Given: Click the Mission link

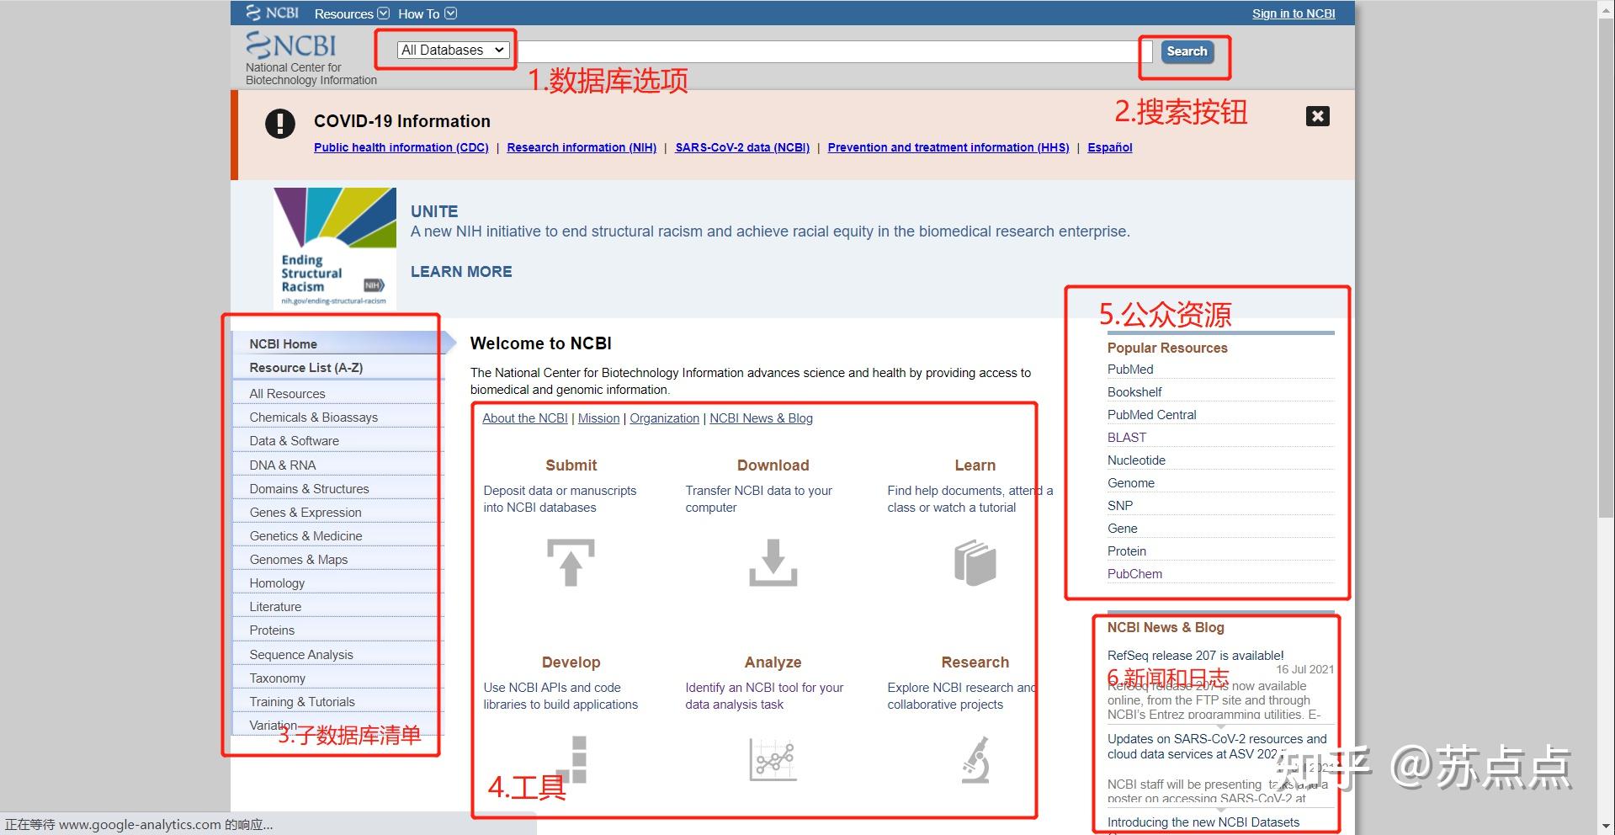Looking at the screenshot, I should tap(598, 418).
